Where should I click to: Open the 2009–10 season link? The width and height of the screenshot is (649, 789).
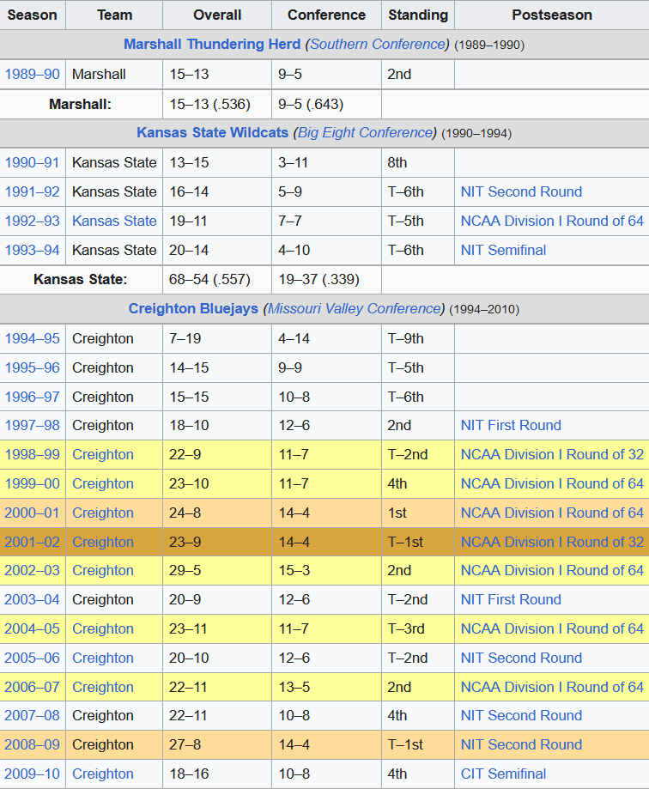[x=33, y=774]
